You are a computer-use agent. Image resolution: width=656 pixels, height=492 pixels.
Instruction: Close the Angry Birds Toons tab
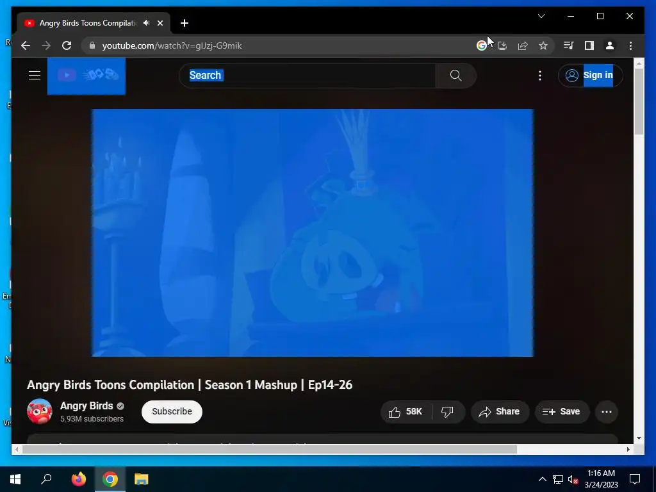160,23
